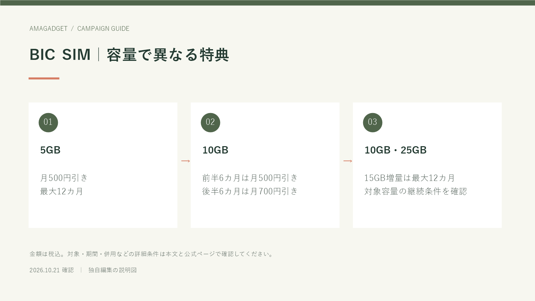Screen dimensions: 535x301
Task: Click the 10GB heading in card 02
Action: [x=215, y=150]
